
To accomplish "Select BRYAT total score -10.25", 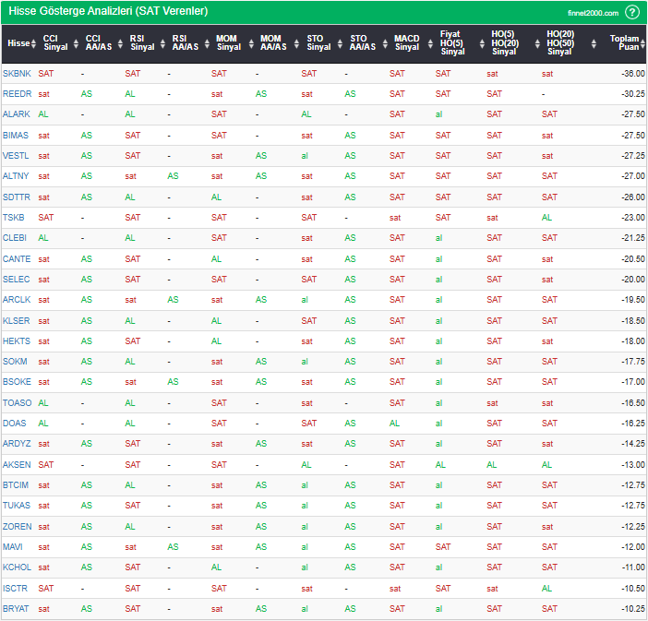I will coord(633,609).
